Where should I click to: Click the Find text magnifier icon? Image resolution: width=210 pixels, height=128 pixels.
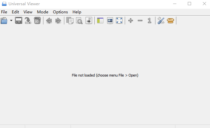79,21
